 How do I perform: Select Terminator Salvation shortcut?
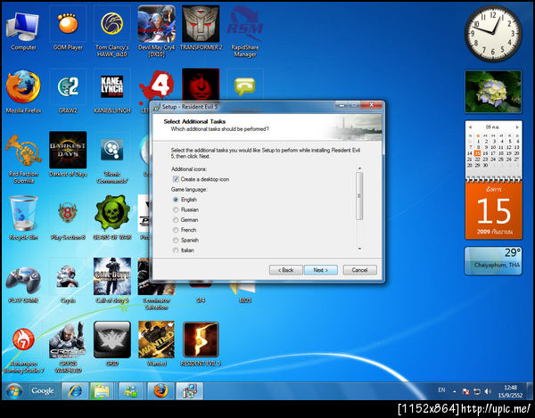156,284
